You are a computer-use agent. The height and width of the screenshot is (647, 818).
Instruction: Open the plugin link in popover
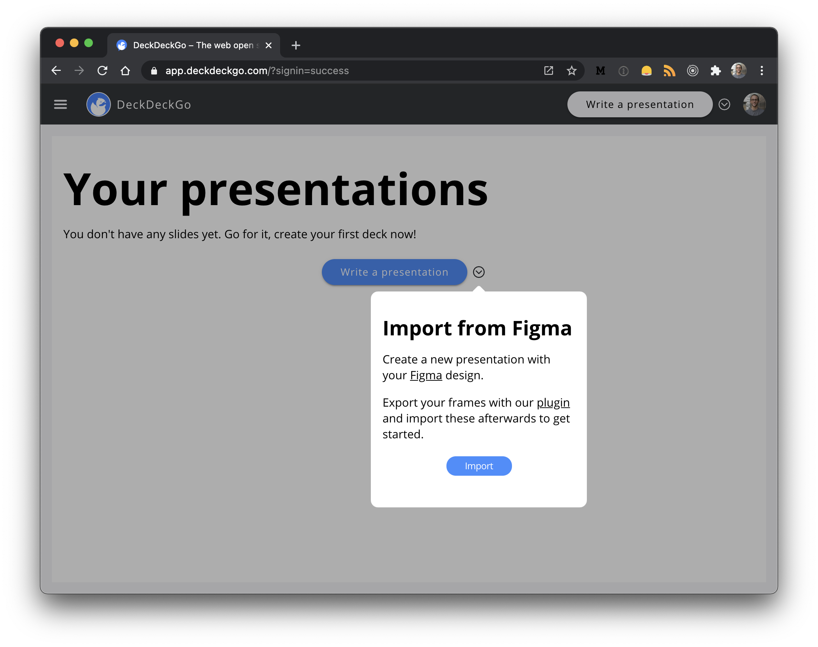coord(553,403)
